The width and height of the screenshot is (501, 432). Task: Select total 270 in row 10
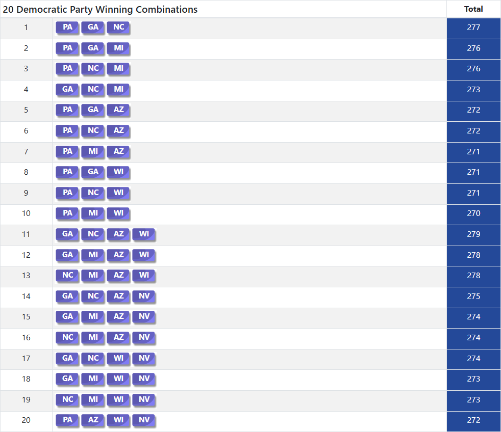coord(473,213)
